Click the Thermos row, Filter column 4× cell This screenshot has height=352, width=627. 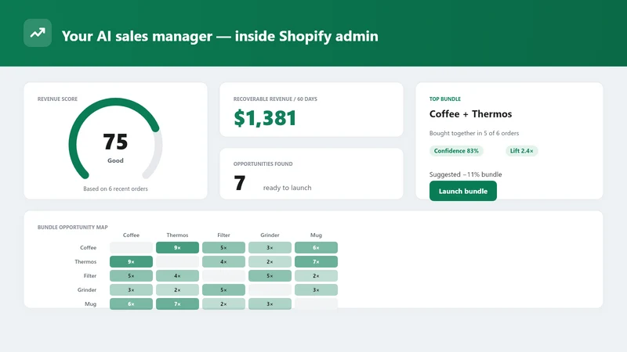(x=223, y=262)
